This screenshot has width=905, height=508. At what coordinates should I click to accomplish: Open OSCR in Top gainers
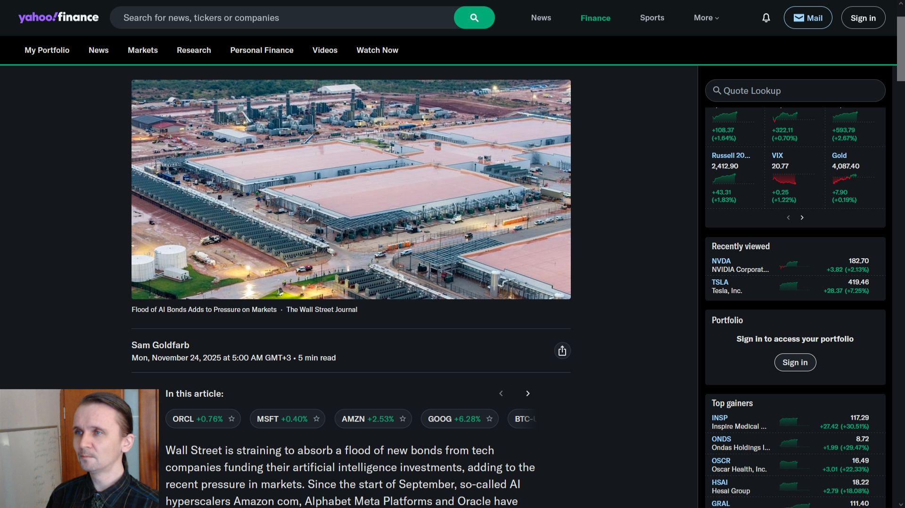tap(721, 460)
